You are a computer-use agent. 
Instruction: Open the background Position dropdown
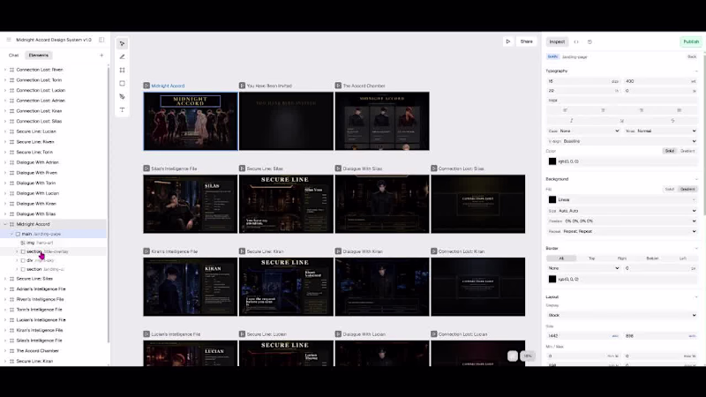point(622,221)
